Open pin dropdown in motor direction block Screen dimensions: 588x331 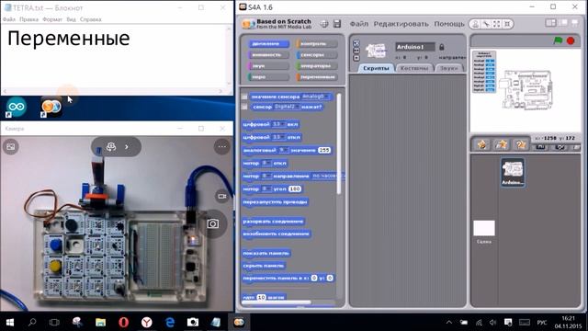click(266, 176)
